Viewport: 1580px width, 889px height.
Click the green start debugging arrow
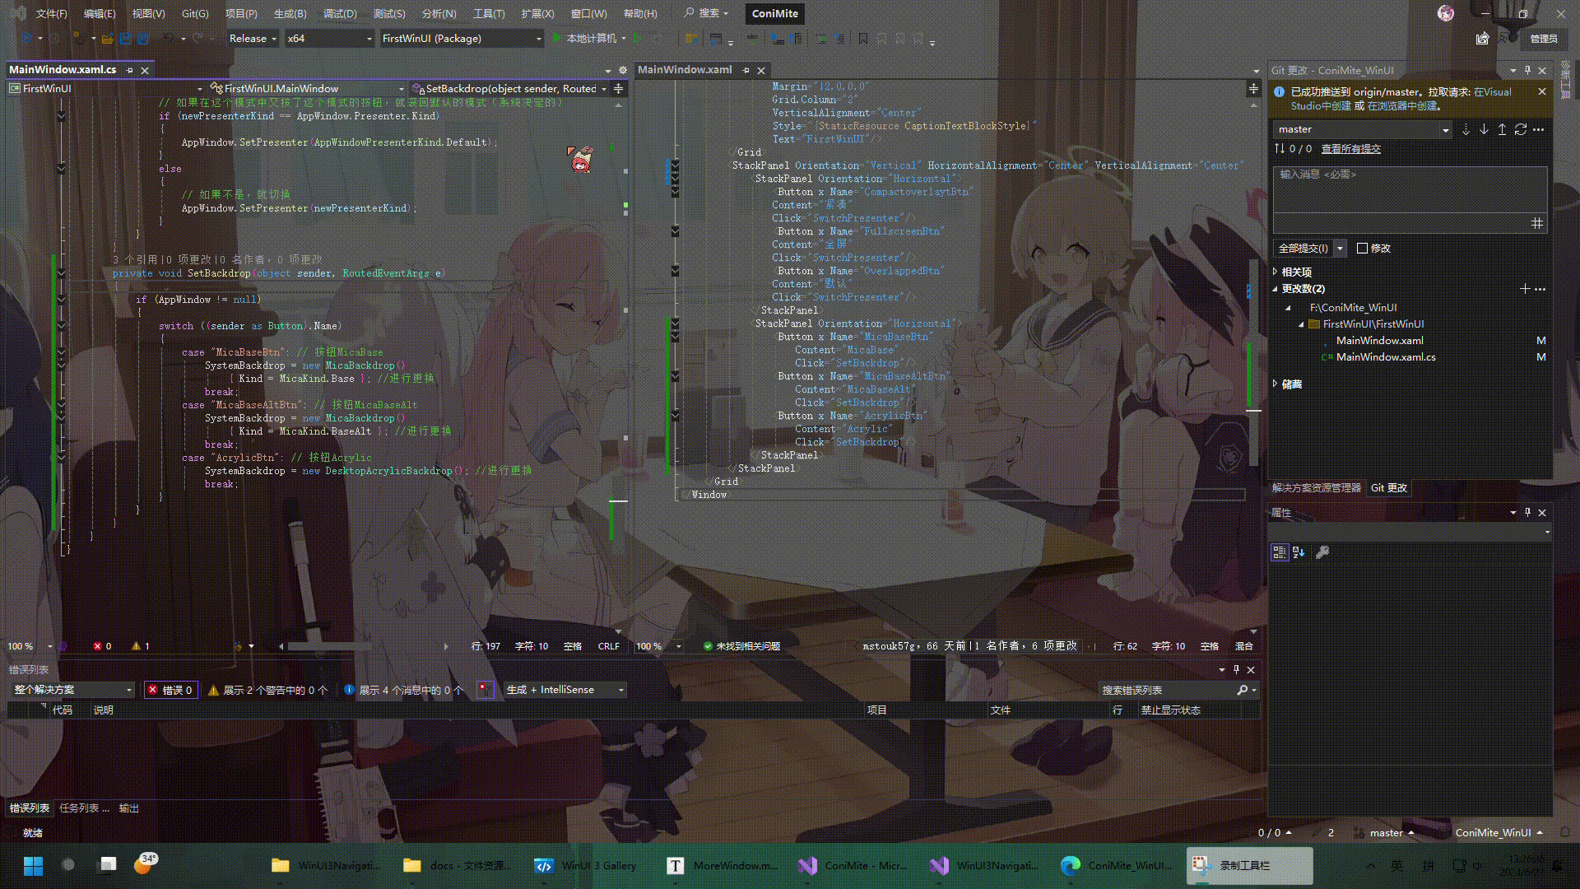[557, 38]
